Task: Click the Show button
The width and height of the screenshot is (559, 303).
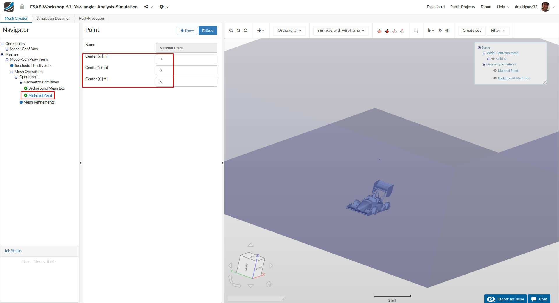Action: tap(187, 31)
